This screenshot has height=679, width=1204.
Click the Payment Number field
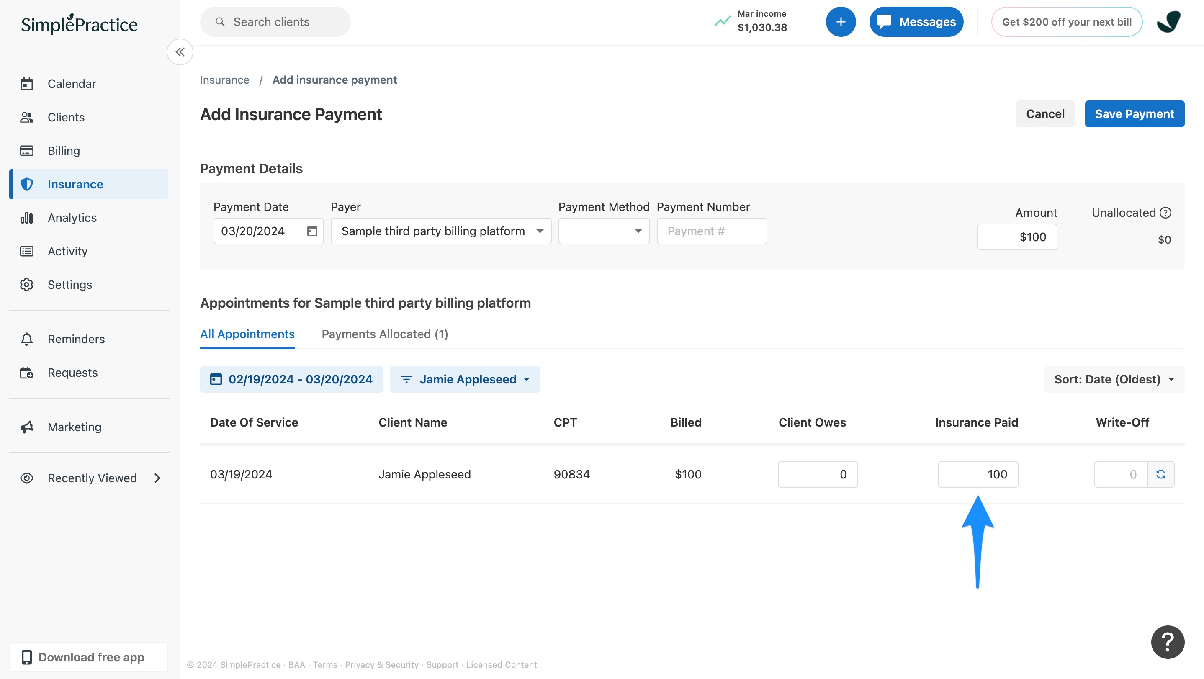711,231
